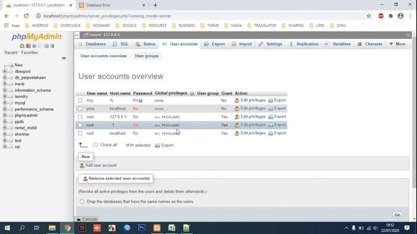Screen dimensions: 417x234
Task: Expand the wp database node
Action: click(5, 147)
